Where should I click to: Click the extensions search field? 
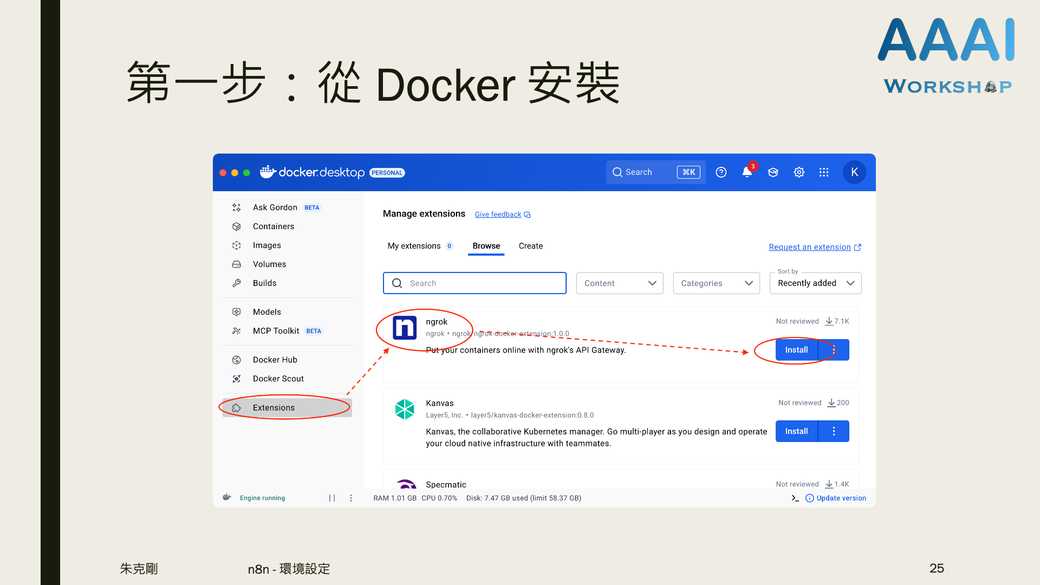(x=474, y=283)
